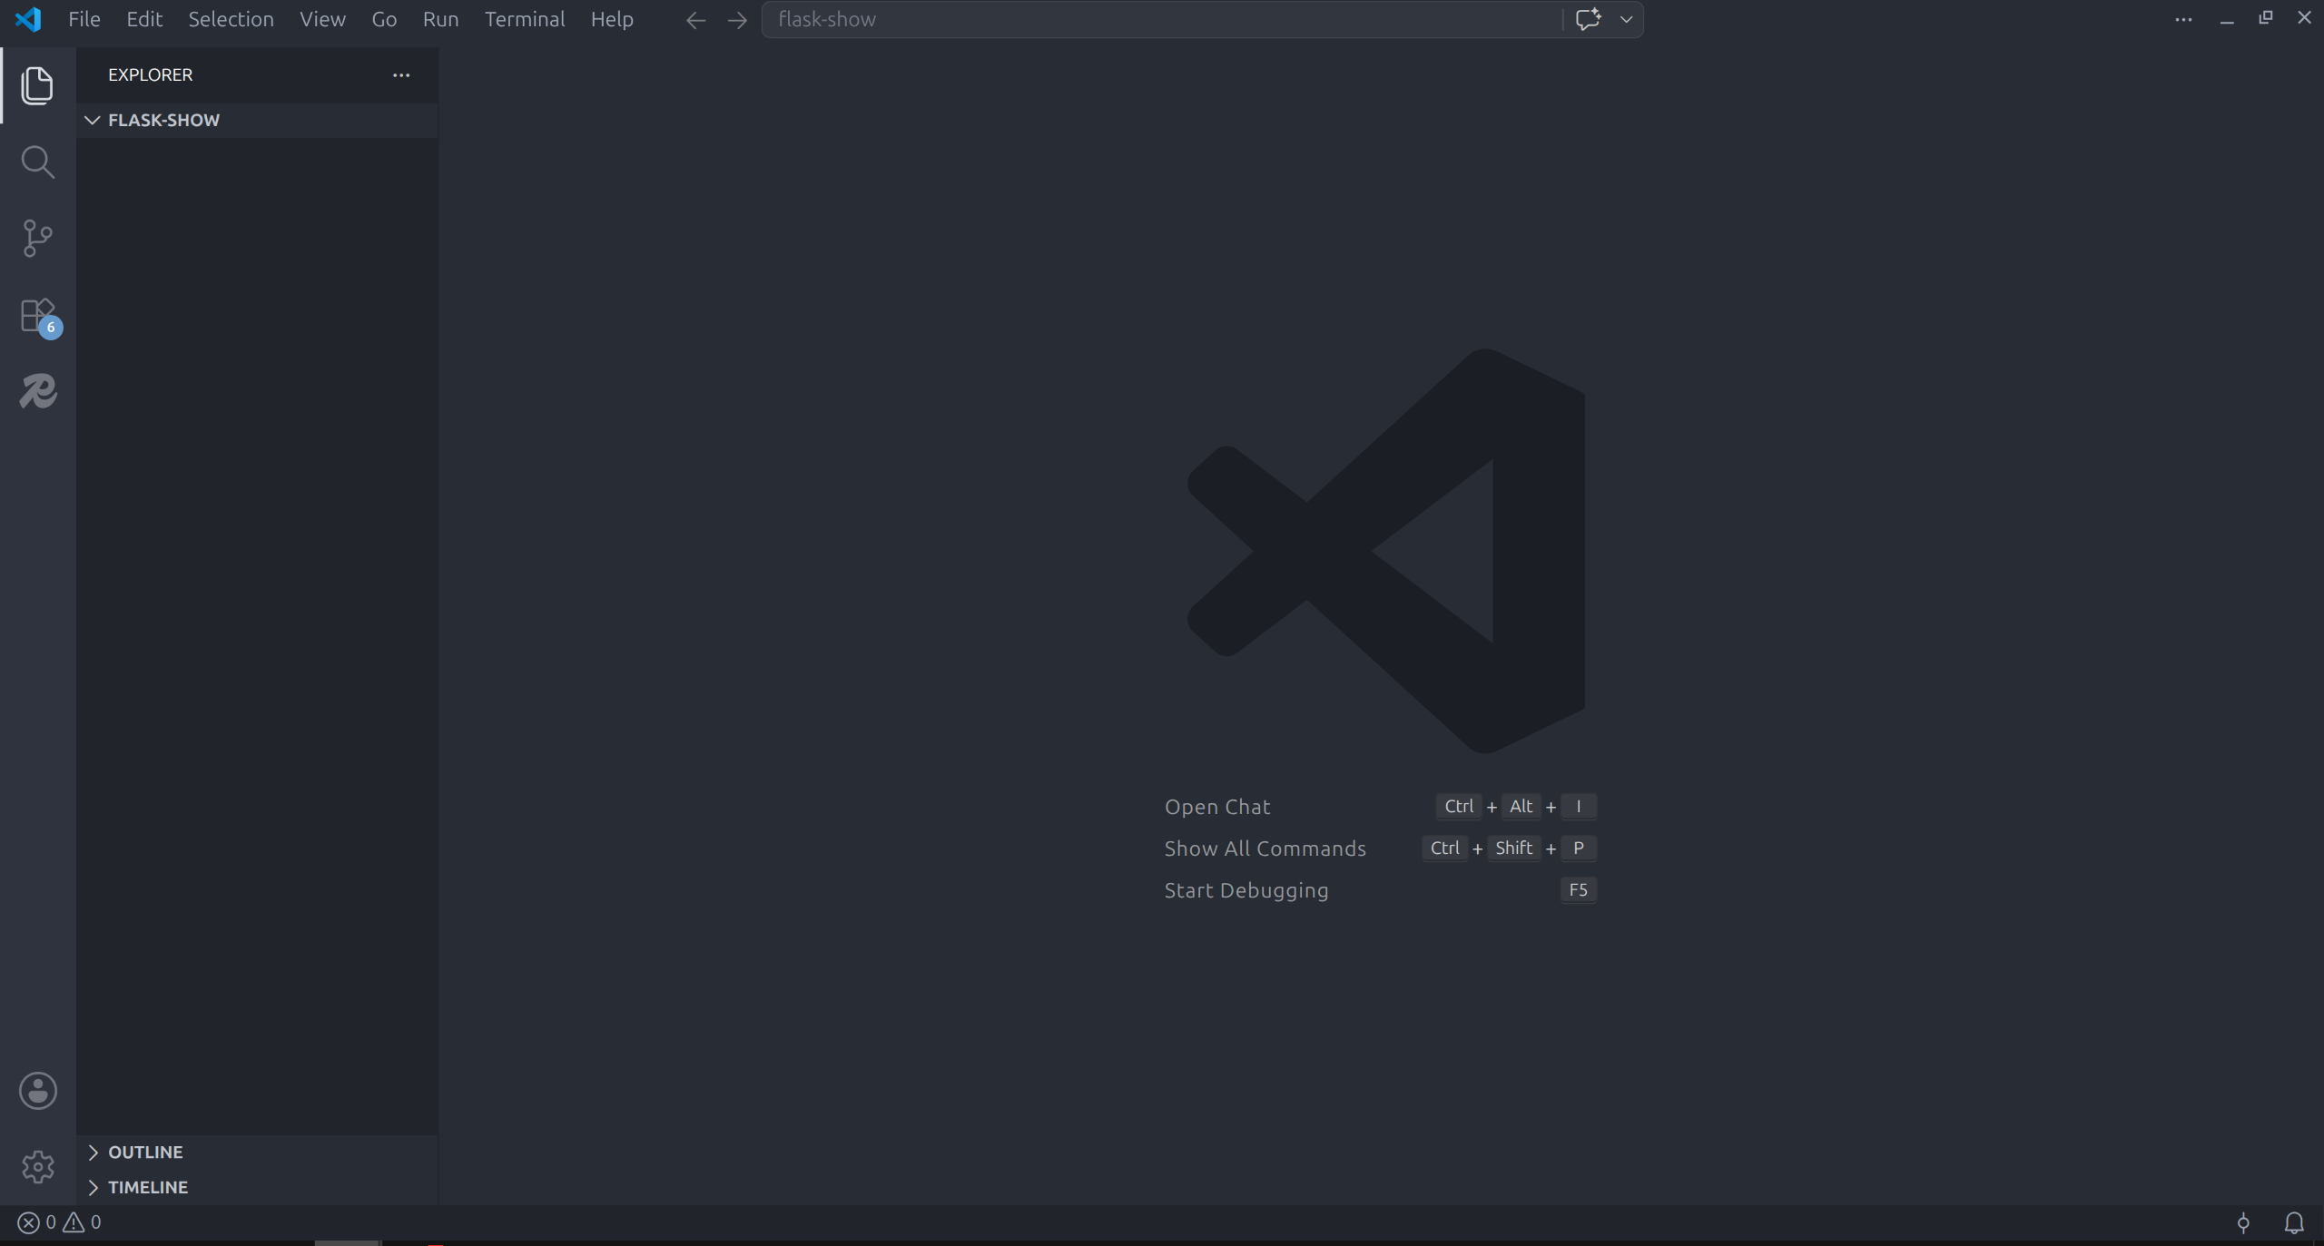
Task: Collapse the FLASK-SHOW folder section
Action: (x=257, y=120)
